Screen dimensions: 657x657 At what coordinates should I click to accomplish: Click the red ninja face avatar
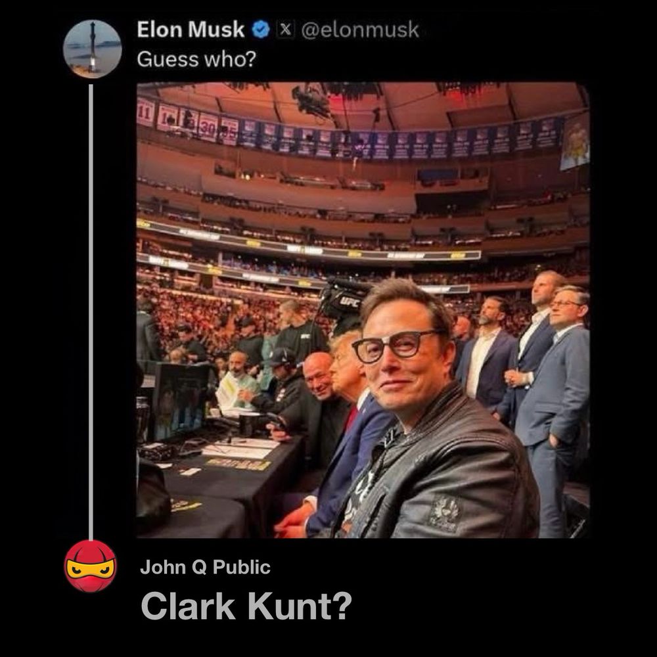click(x=90, y=566)
